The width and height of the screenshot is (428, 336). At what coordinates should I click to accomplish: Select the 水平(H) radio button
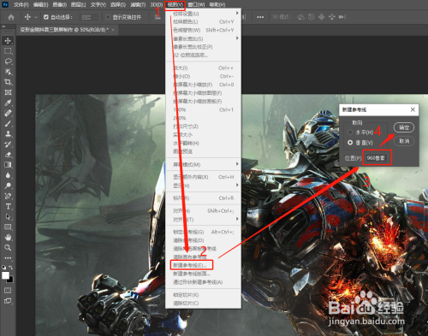point(350,133)
